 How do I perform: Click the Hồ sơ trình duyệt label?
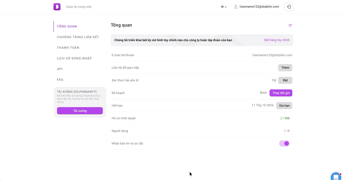[124, 118]
